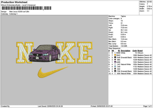Choose the purple swatch in stop row 5
The width and height of the screenshot is (153, 108).
coord(115,62)
